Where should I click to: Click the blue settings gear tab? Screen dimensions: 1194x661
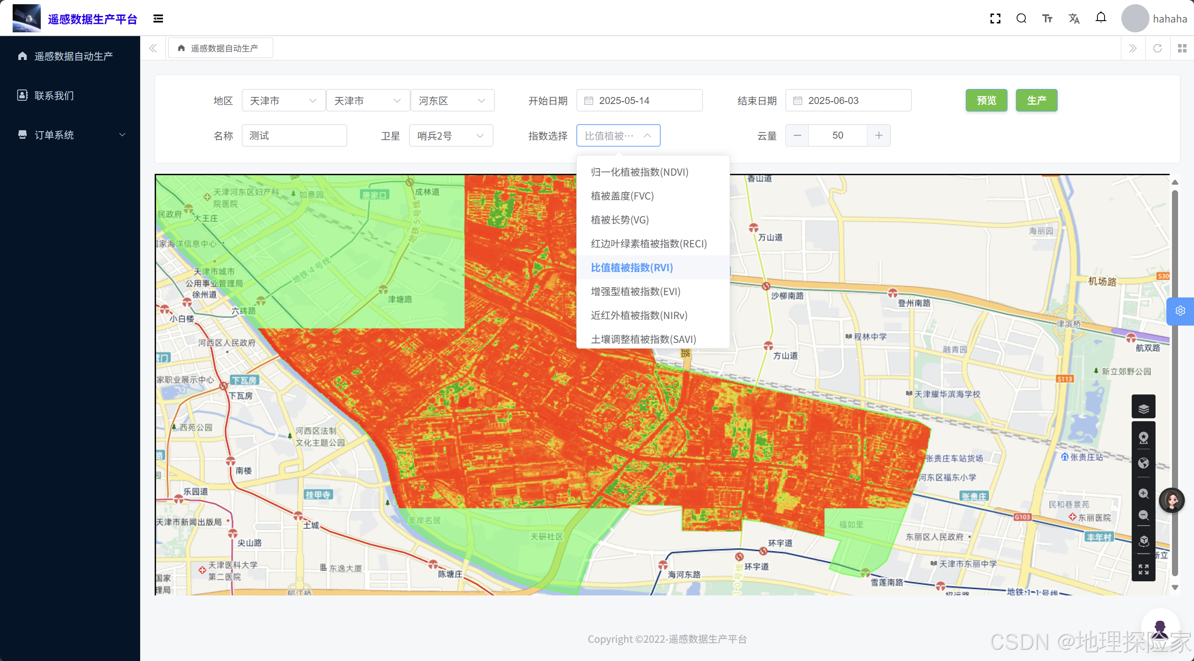click(x=1180, y=311)
